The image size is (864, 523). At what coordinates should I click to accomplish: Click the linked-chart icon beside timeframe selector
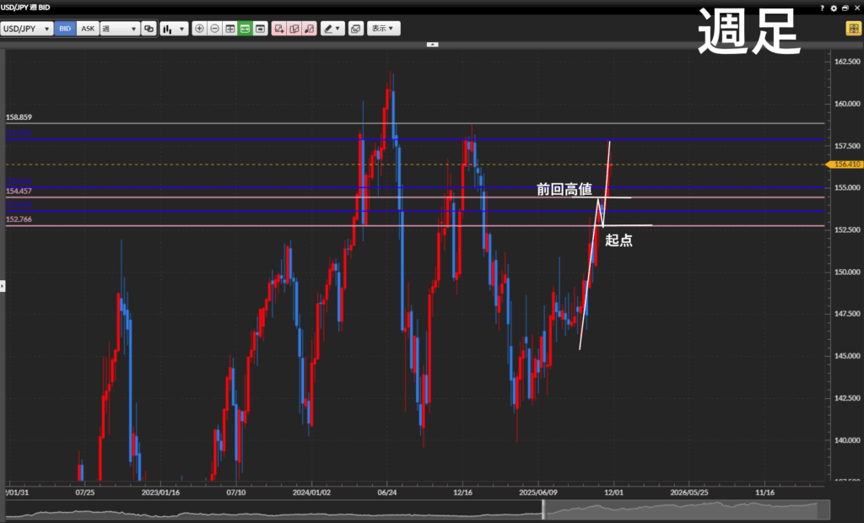point(148,29)
